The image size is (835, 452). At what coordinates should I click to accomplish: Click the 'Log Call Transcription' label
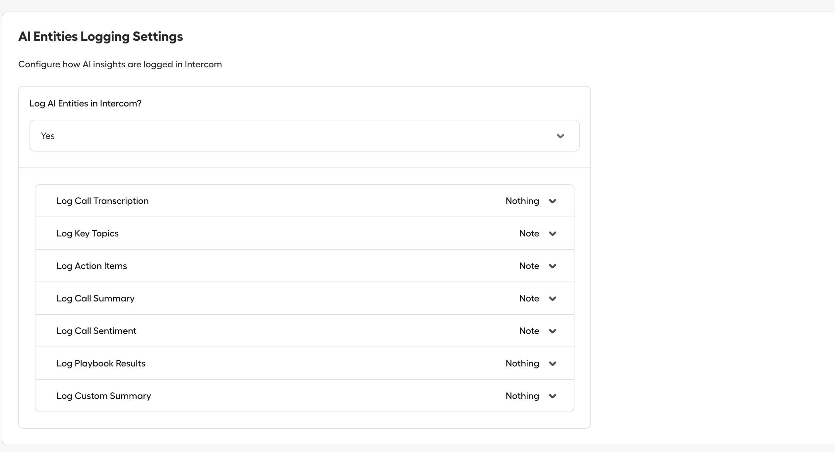(x=102, y=201)
